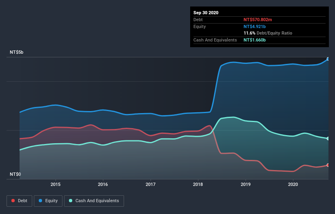
Task: Click the blue Equity legend dot
Action: pyautogui.click(x=40, y=201)
